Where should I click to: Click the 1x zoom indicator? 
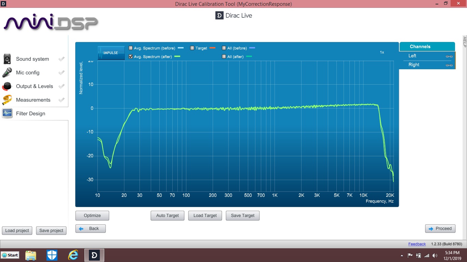pyautogui.click(x=382, y=53)
